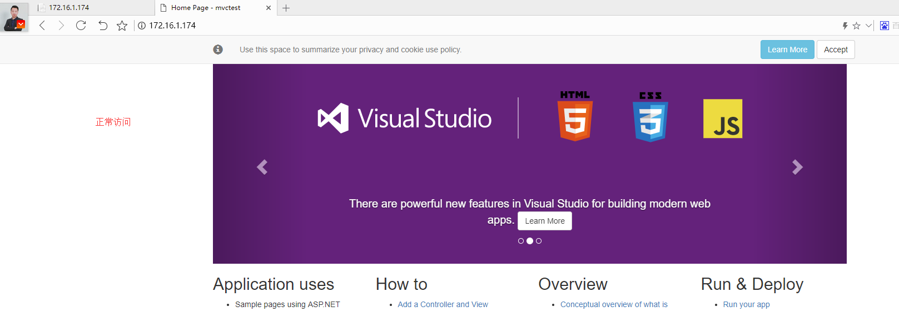Close the Home Page - mvctest tab
The image size is (899, 311).
click(269, 8)
